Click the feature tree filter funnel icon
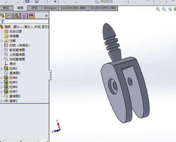 pos(2,21)
